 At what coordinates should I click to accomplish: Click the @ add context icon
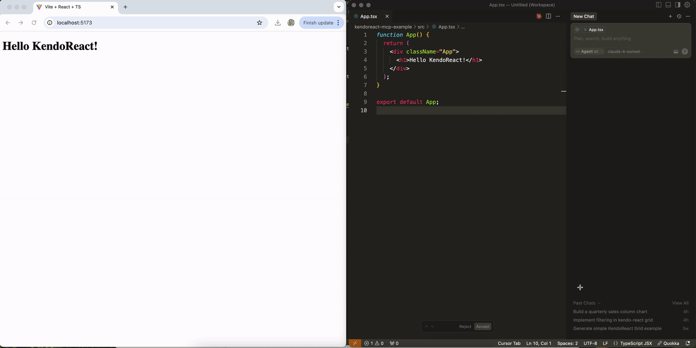click(577, 30)
